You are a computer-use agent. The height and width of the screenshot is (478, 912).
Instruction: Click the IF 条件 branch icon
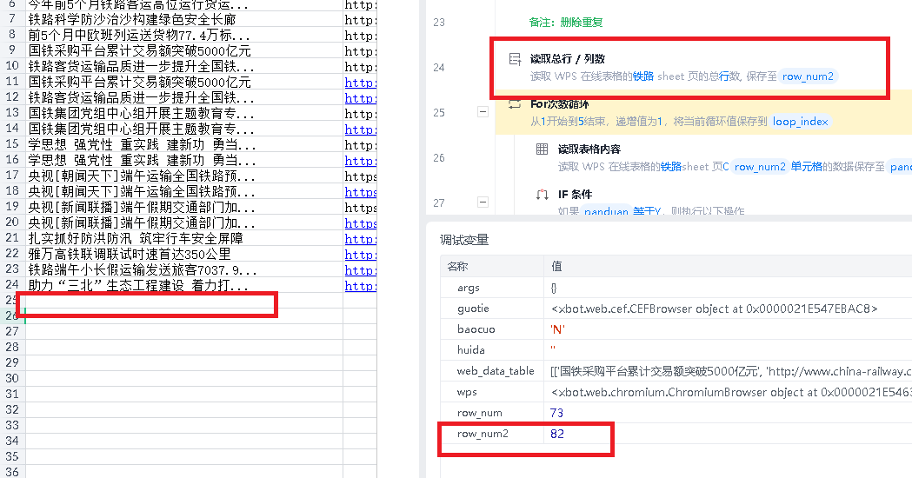542,195
